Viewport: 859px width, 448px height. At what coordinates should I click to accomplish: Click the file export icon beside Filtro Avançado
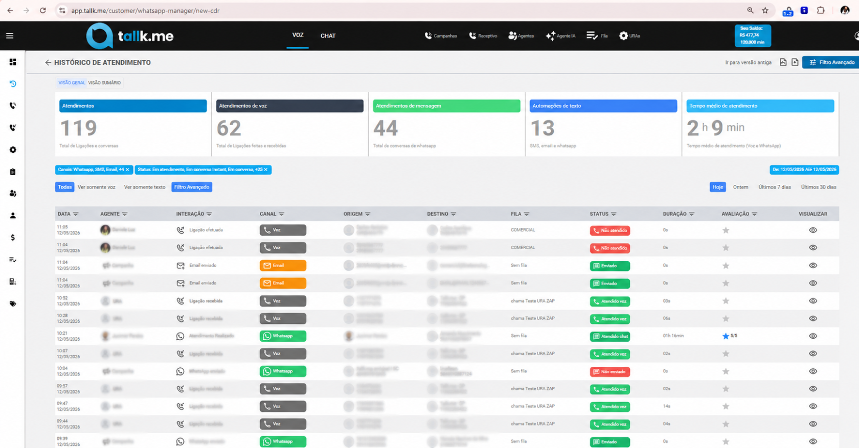click(795, 62)
